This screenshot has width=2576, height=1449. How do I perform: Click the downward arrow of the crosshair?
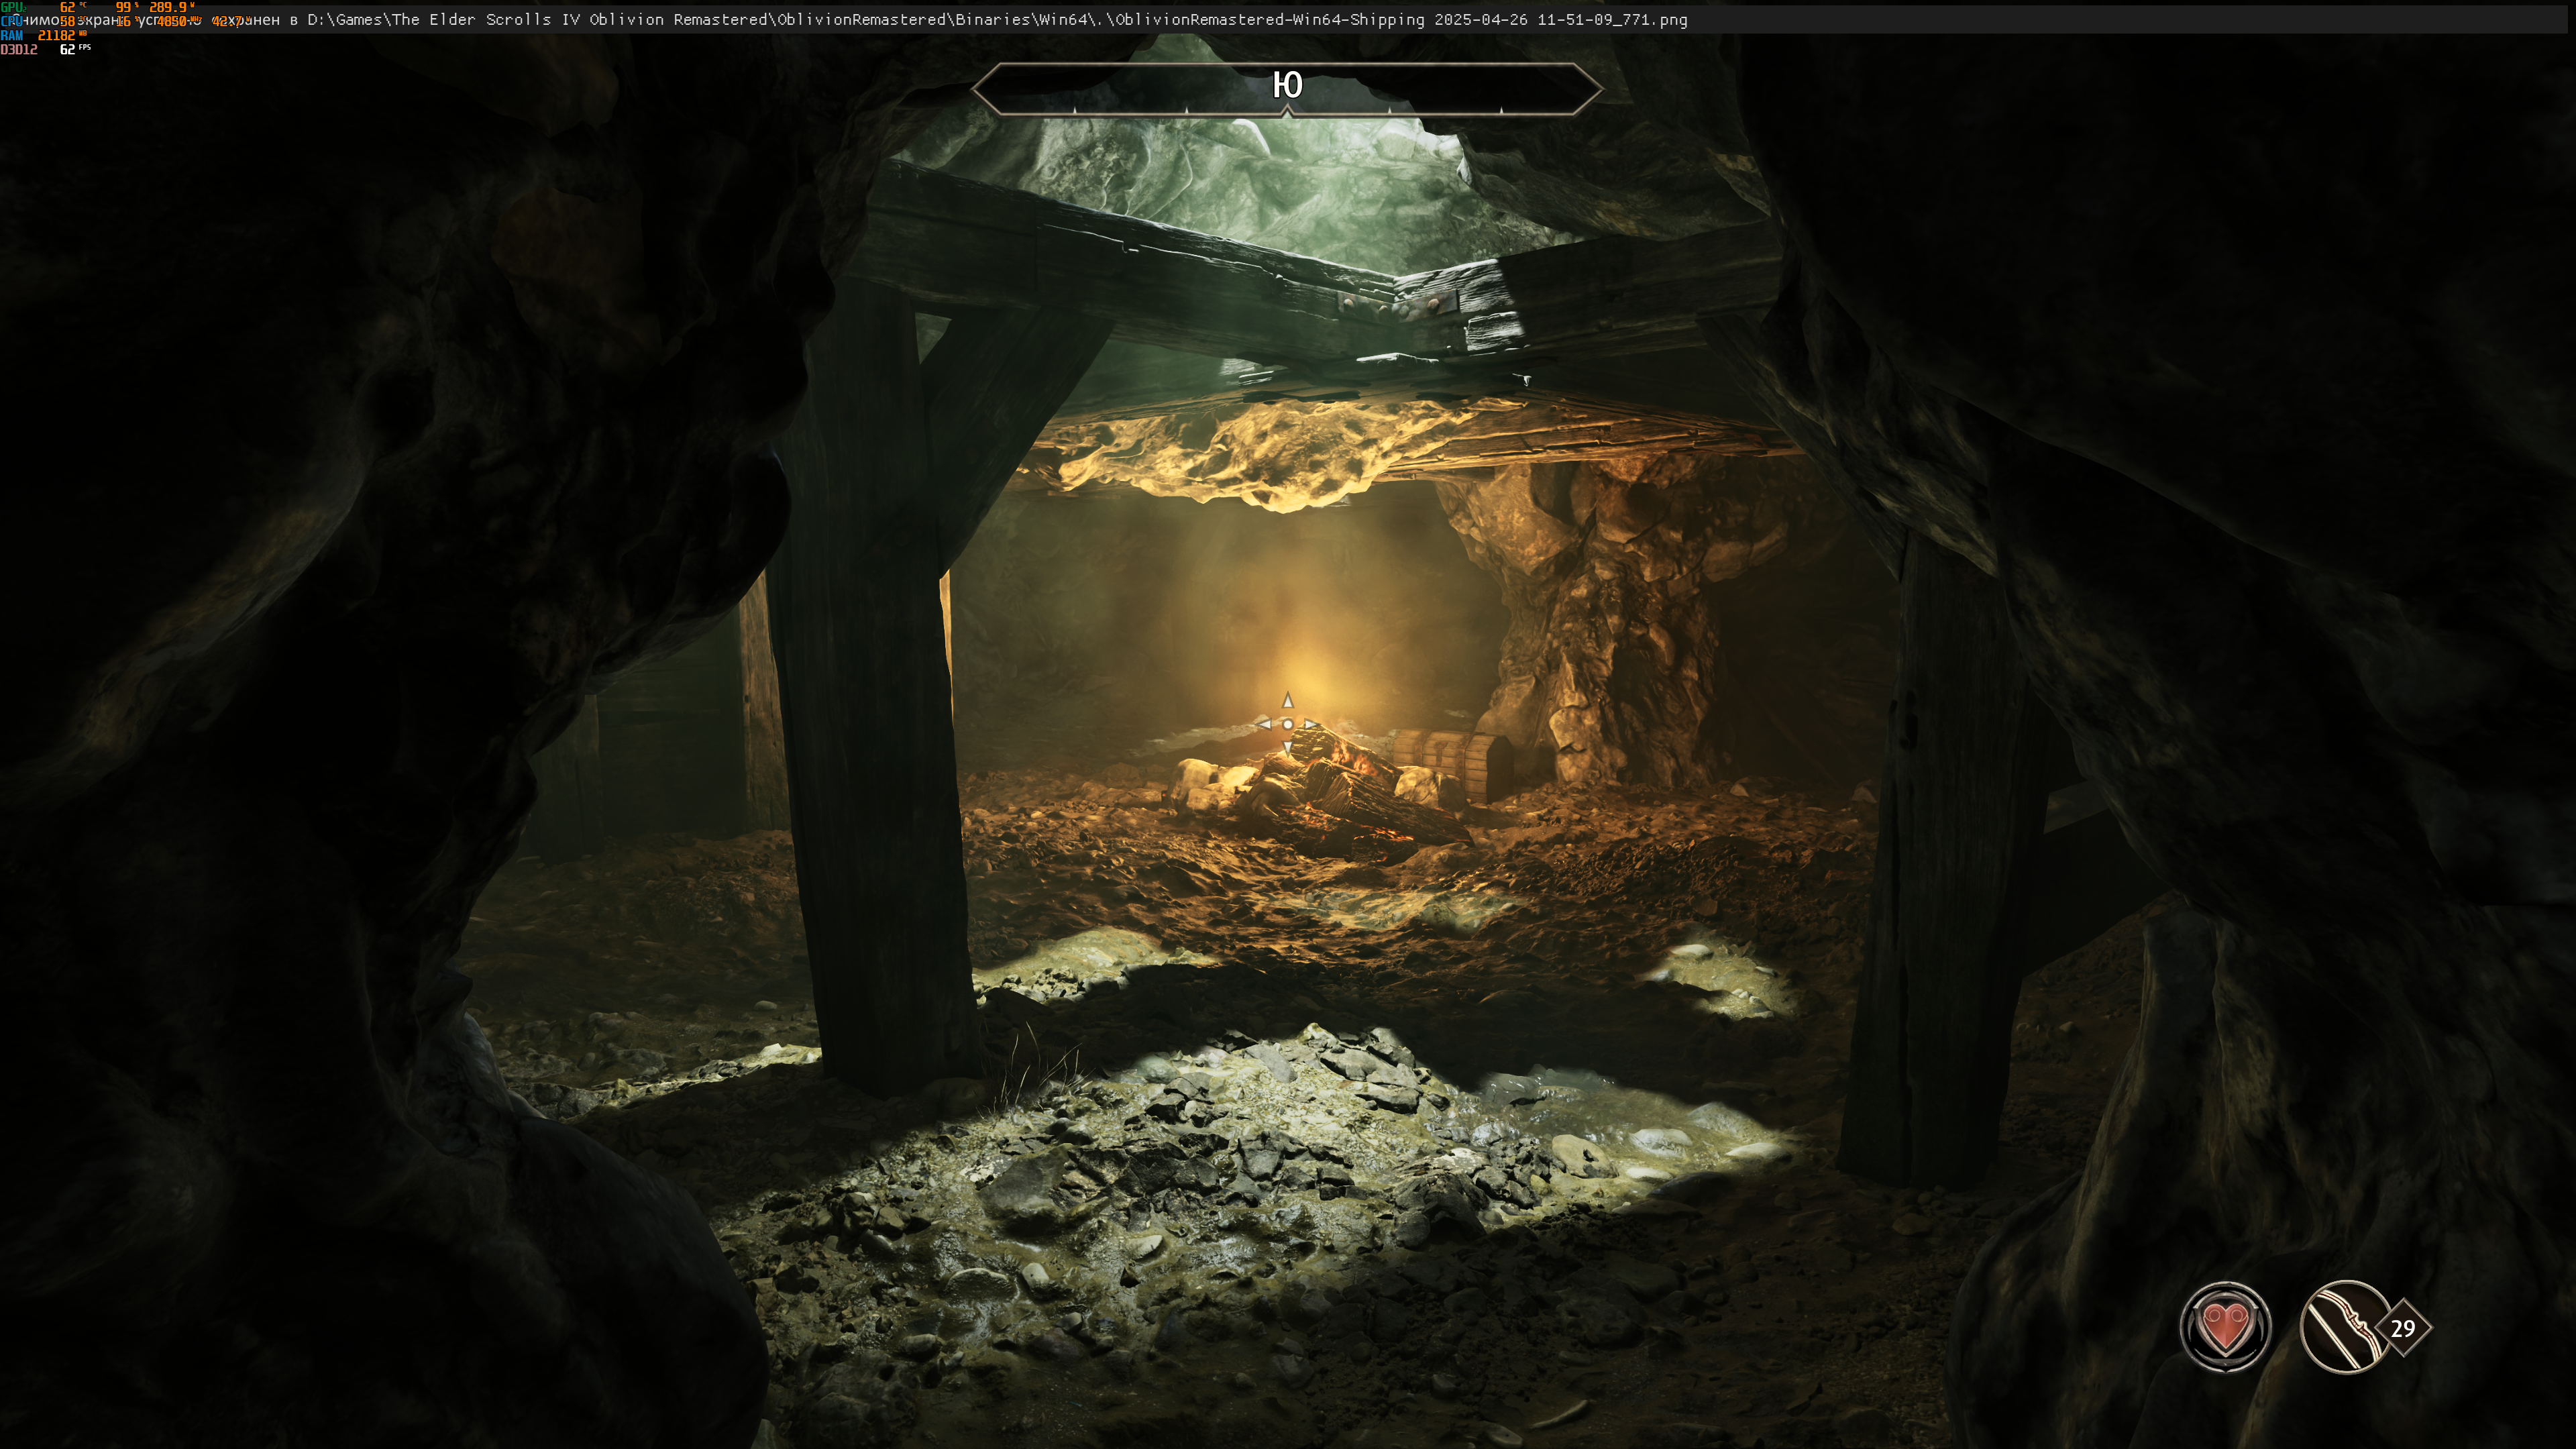(1288, 747)
